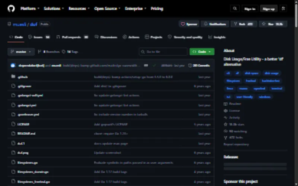Focus the Go to file search field

point(163,52)
